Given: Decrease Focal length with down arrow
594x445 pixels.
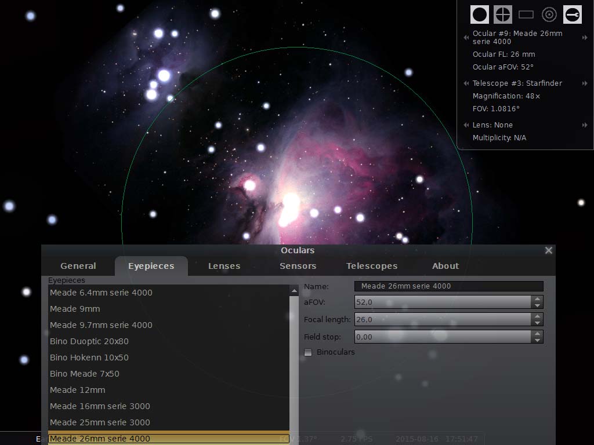Looking at the screenshot, I should point(537,322).
